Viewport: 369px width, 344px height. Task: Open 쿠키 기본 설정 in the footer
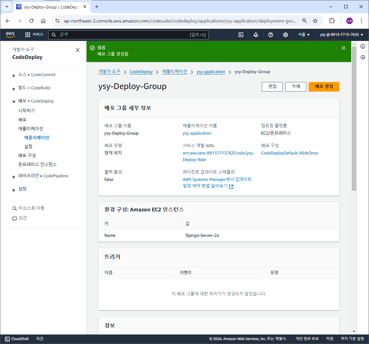click(352, 339)
